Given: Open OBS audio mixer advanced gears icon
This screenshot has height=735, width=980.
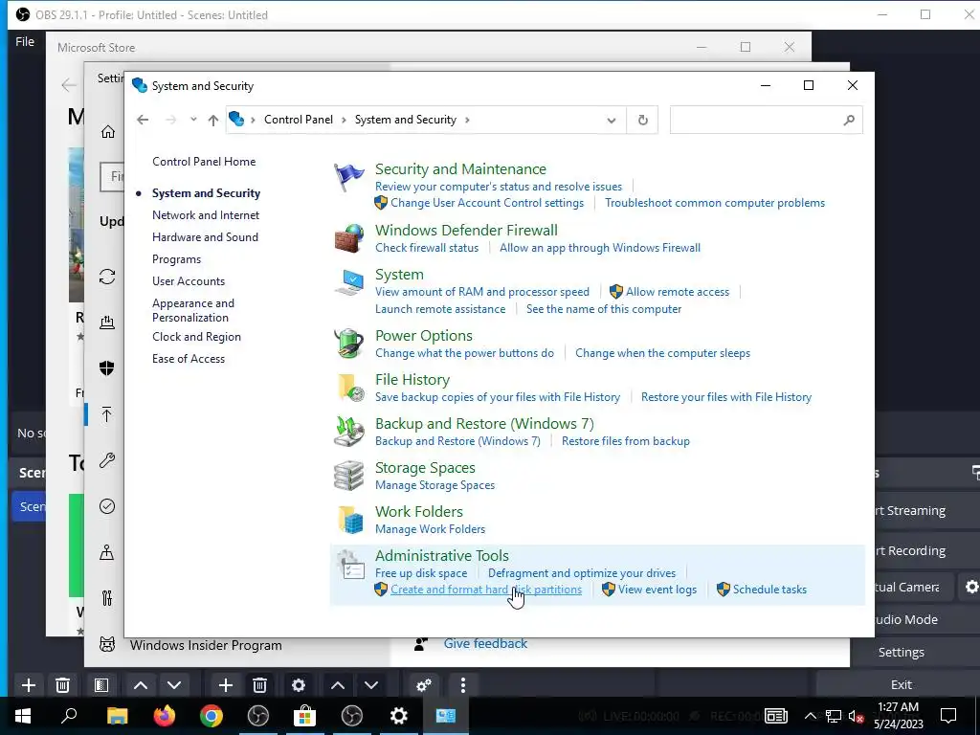Looking at the screenshot, I should [424, 685].
